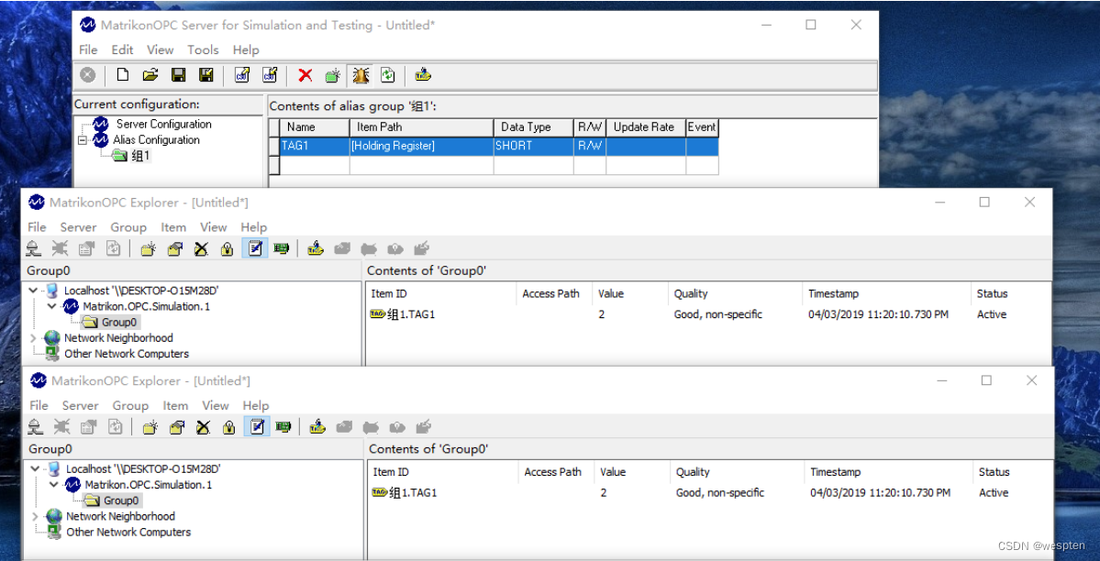This screenshot has width=1100, height=561.
Task: Select Other Network Computers in lower Explorer tree
Action: [128, 533]
